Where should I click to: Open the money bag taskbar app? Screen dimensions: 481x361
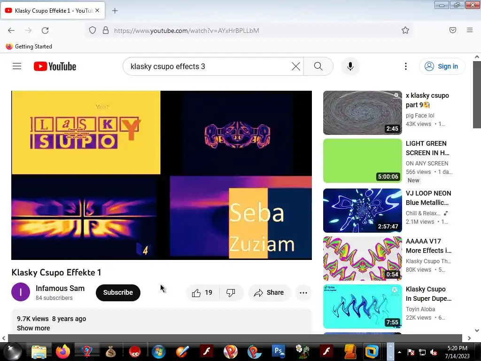point(110,352)
